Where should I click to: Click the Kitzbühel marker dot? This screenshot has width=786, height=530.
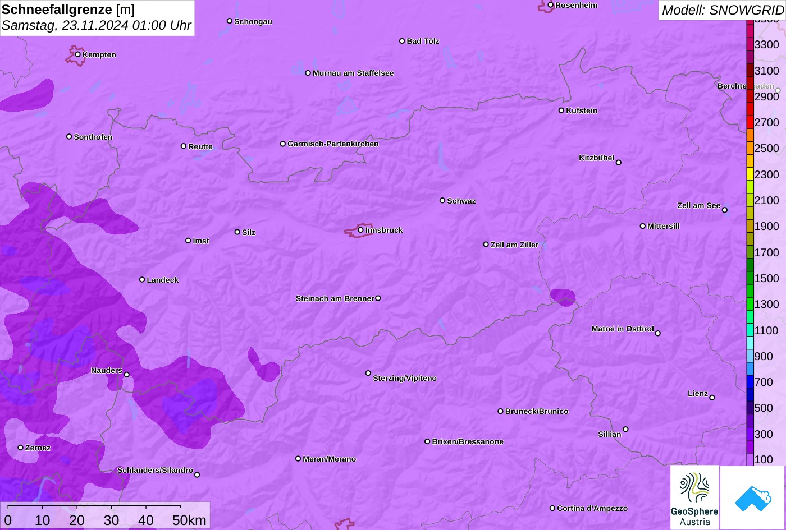click(619, 163)
